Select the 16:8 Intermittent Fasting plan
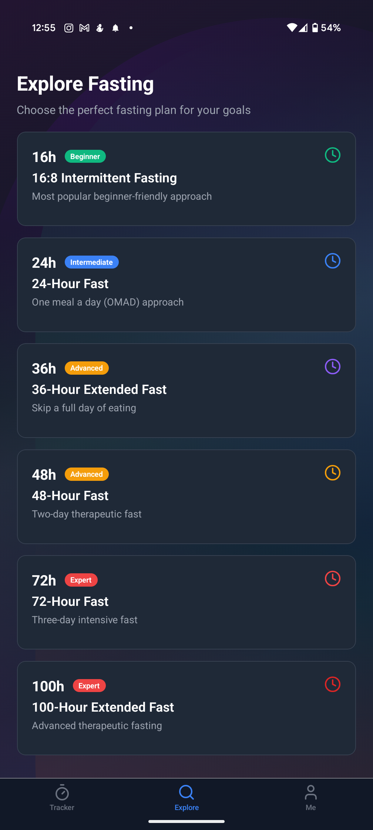This screenshot has width=373, height=830. [186, 179]
